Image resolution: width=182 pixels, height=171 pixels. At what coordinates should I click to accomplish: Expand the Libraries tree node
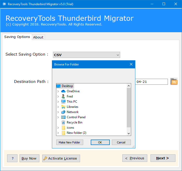click(x=58, y=107)
